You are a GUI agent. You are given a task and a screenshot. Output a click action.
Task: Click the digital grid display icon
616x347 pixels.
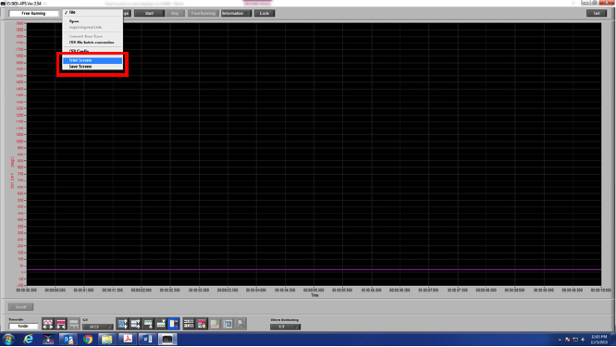[189, 324]
